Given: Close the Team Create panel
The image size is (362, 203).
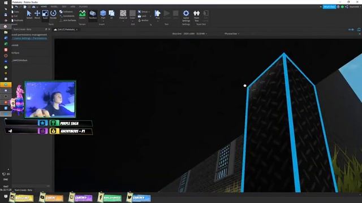Looking at the screenshot, I should pyautogui.click(x=49, y=29).
